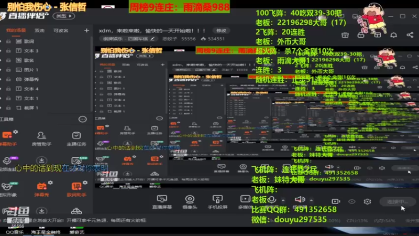Open the 弹幕助手 tool icon

point(7,135)
